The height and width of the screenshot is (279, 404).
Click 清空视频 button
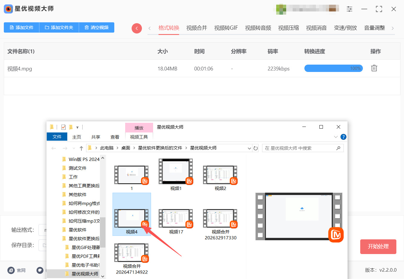pyautogui.click(x=96, y=27)
